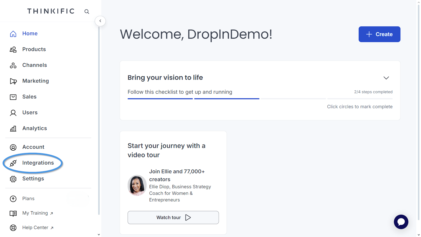
Task: Click 'Start your journey with a video tour' heading
Action: (x=167, y=150)
